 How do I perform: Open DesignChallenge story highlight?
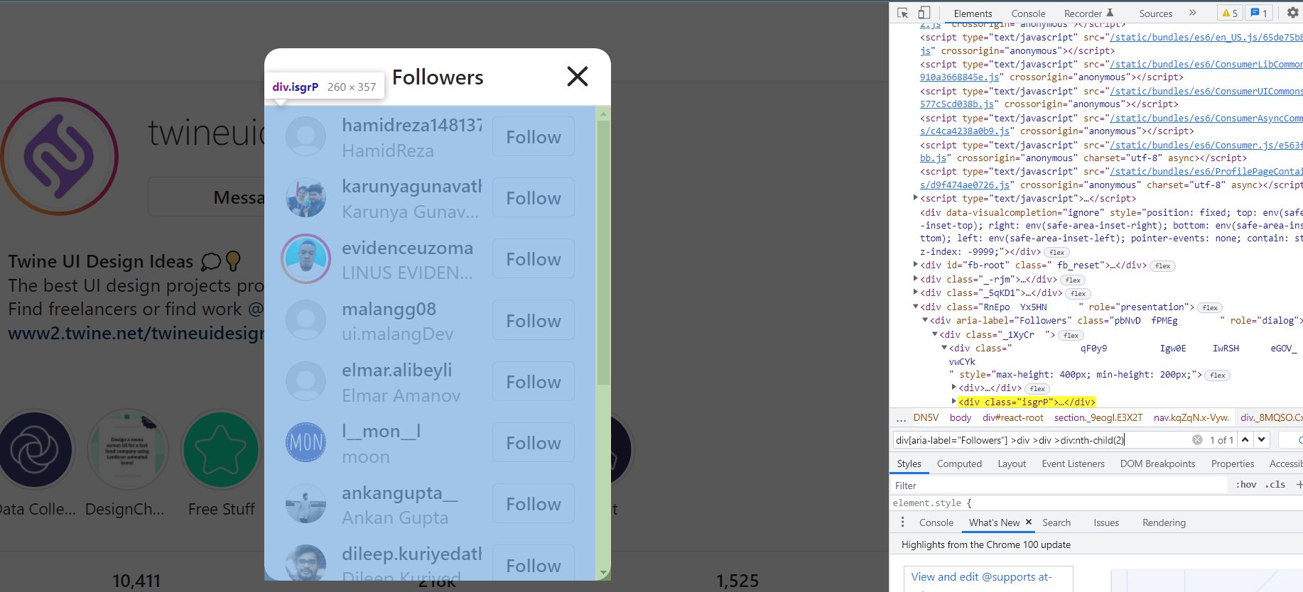tap(127, 449)
